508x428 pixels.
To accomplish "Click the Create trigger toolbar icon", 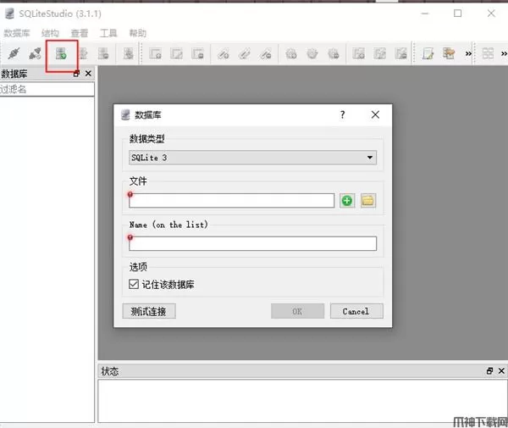I will (291, 53).
